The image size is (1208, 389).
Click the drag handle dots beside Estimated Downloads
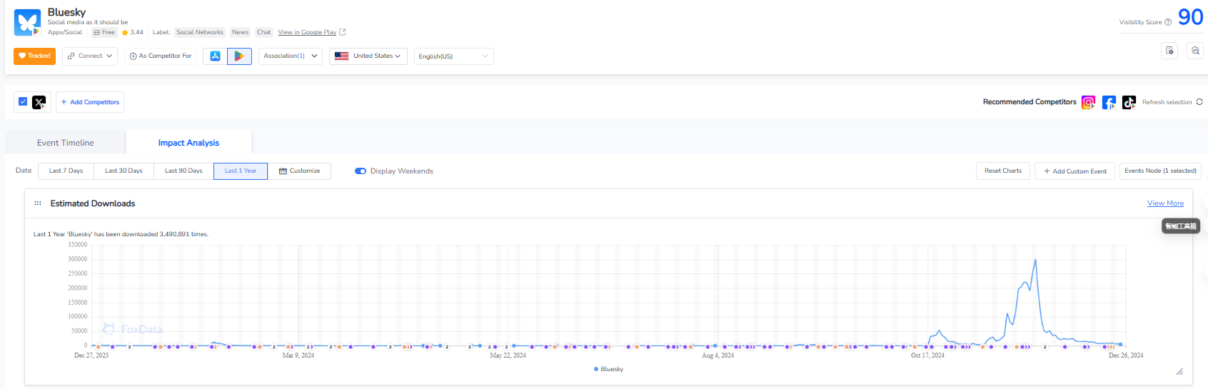(38, 203)
